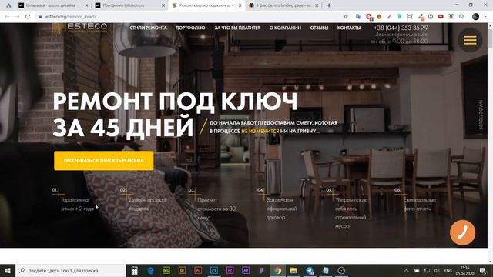The width and height of the screenshot is (493, 277).
Task: Bookmark this page with the star icon
Action: 346,17
